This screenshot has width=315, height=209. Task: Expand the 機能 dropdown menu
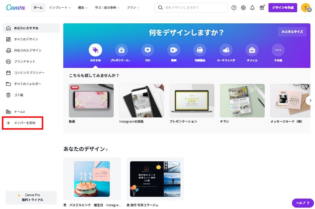[x=83, y=8]
